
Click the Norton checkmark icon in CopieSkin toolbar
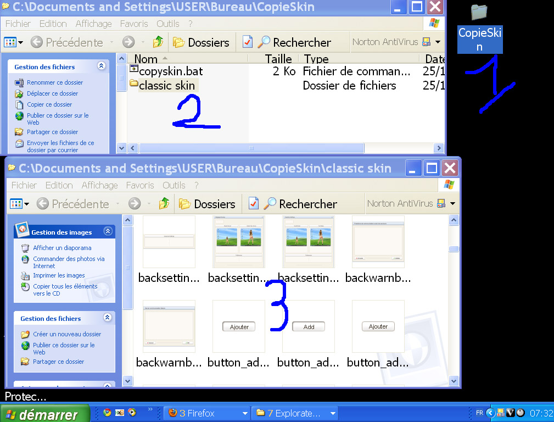tap(247, 42)
